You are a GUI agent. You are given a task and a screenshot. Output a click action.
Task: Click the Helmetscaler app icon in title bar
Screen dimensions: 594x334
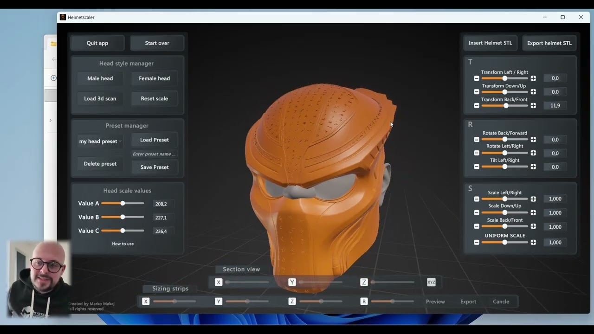[63, 17]
